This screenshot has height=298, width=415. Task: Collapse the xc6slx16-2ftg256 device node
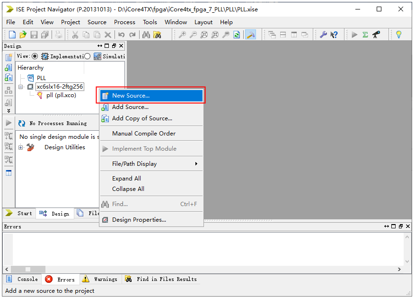click(21, 87)
